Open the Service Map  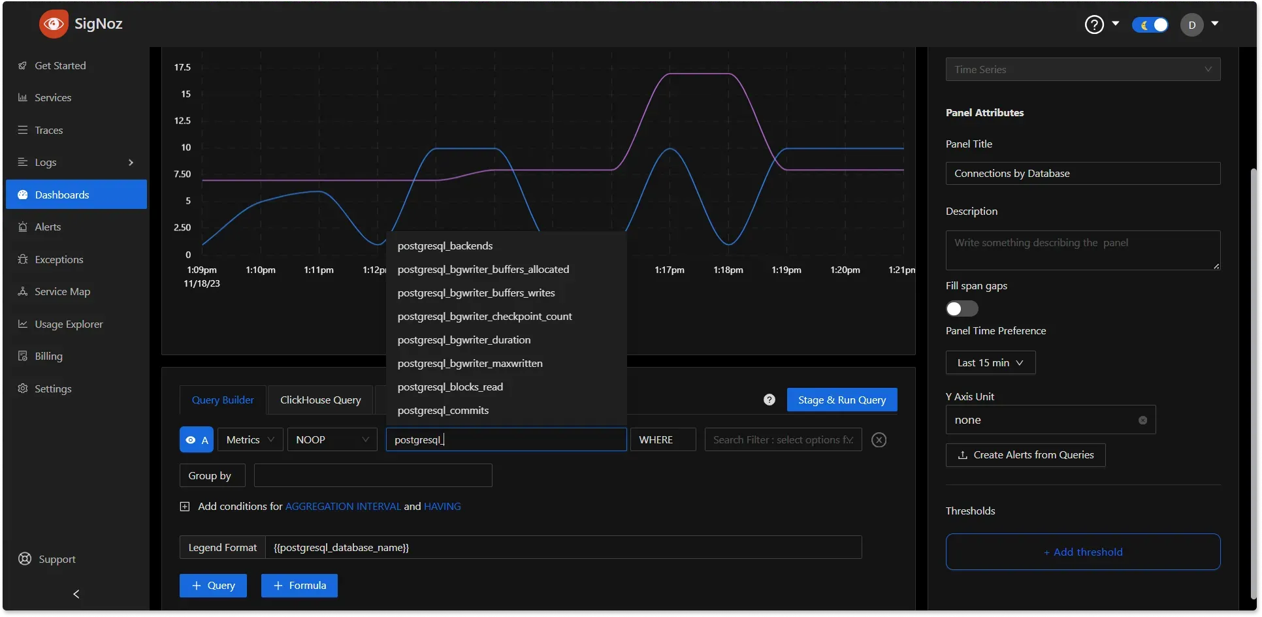[62, 291]
